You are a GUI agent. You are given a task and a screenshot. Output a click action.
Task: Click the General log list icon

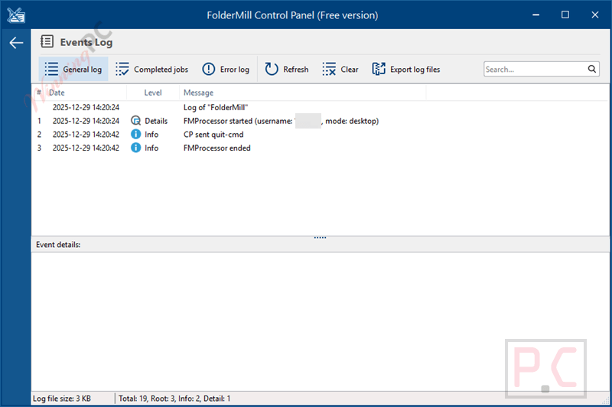point(51,69)
